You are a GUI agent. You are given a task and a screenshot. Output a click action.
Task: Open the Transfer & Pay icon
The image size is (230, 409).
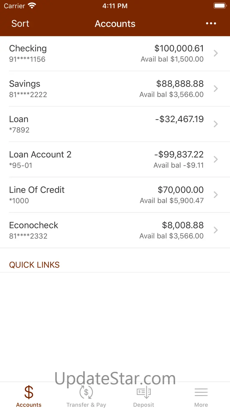click(86, 392)
